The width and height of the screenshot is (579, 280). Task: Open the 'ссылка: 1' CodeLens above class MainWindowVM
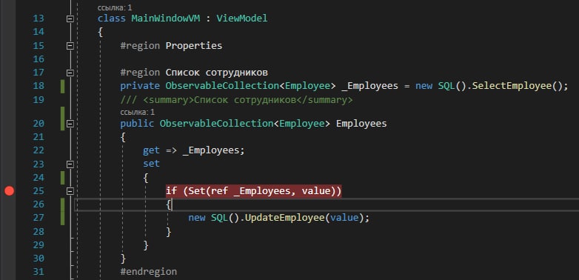coord(115,7)
